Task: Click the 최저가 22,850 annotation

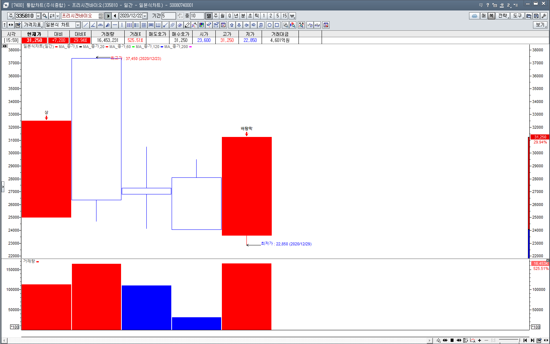Action: pos(286,244)
